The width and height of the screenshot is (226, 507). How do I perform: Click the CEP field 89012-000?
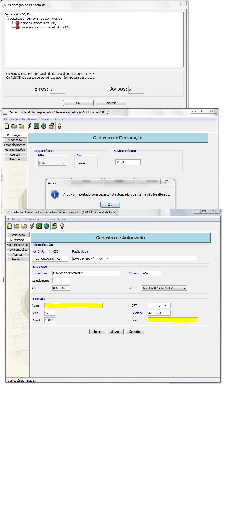tap(61, 288)
